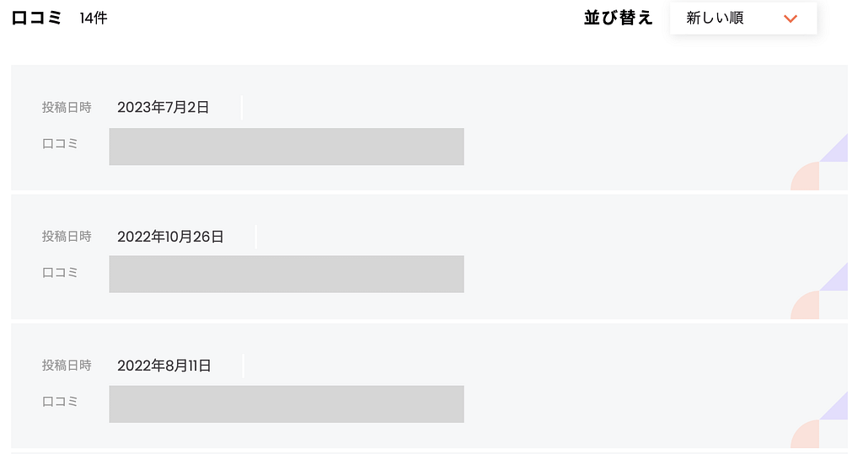Screen dimensions: 863x454
Task: Click orange quarter-circle on 2022年8月11日 card
Action: (x=807, y=436)
